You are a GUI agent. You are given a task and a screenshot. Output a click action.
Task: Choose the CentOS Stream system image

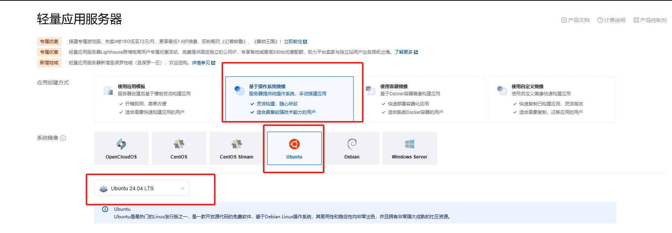point(237,148)
